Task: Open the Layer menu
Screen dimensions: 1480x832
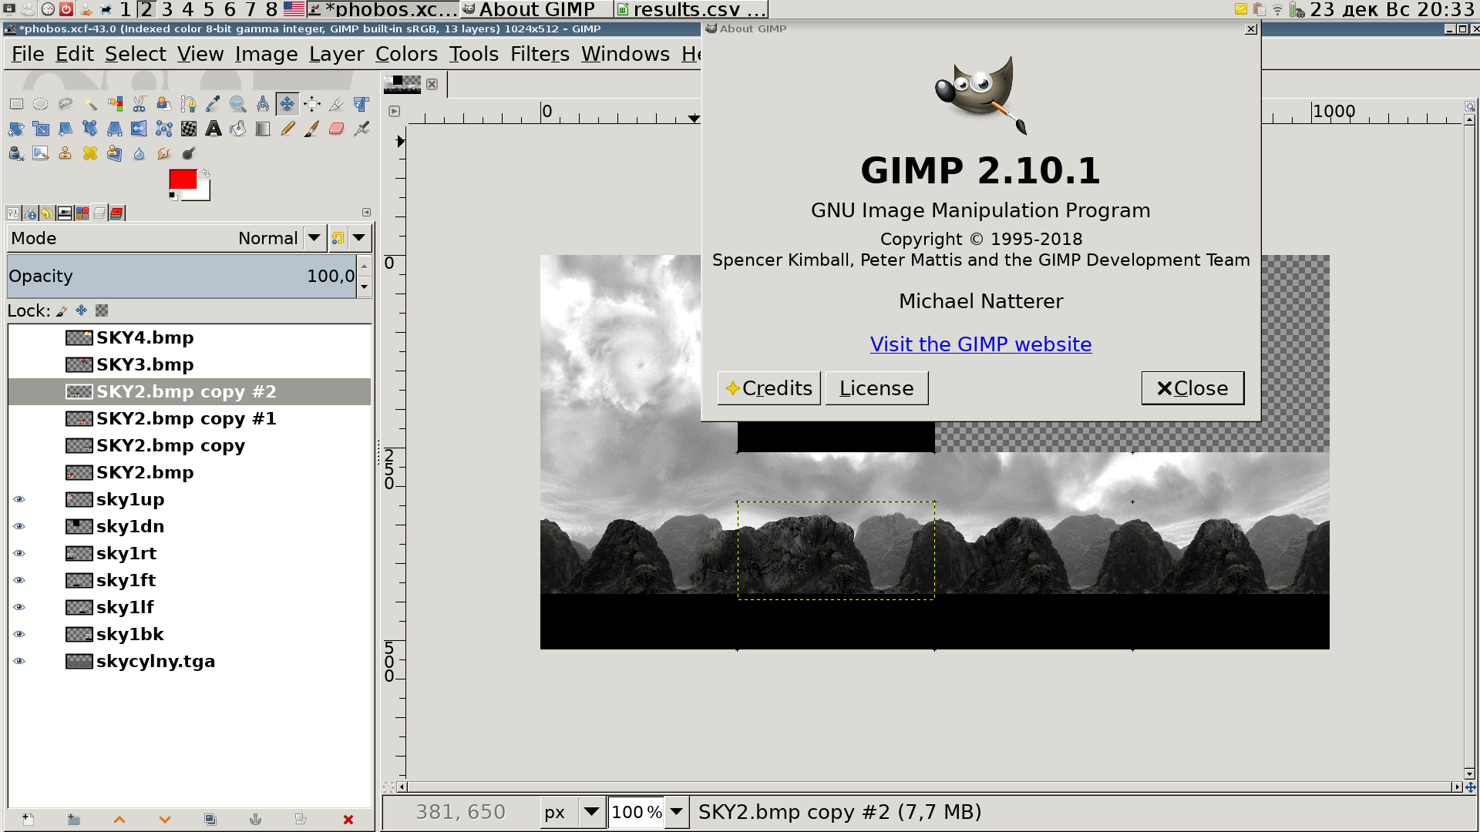Action: click(x=336, y=54)
